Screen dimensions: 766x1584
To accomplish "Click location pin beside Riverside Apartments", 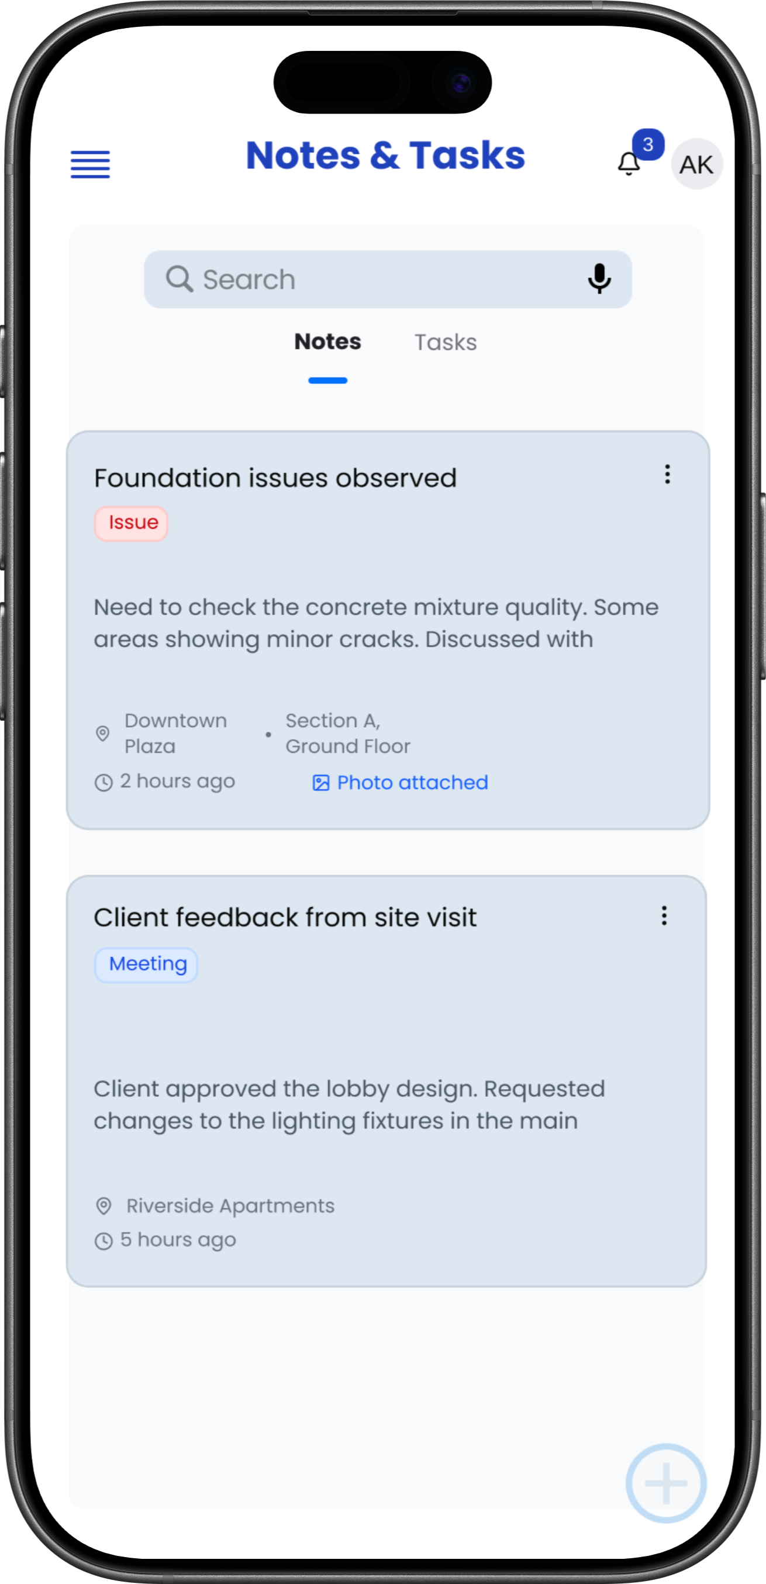I will (x=104, y=1206).
